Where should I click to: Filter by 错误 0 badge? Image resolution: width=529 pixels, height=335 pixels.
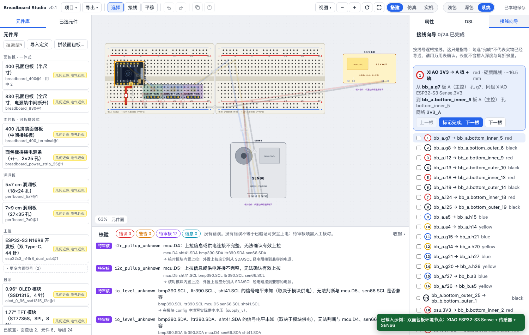[125, 234]
